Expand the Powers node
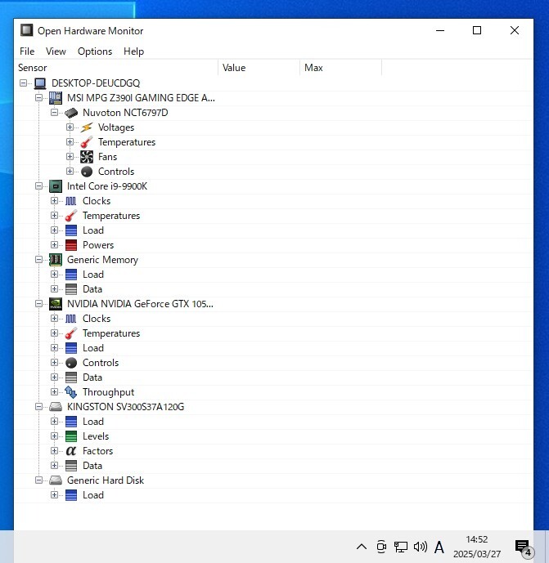 pos(54,245)
